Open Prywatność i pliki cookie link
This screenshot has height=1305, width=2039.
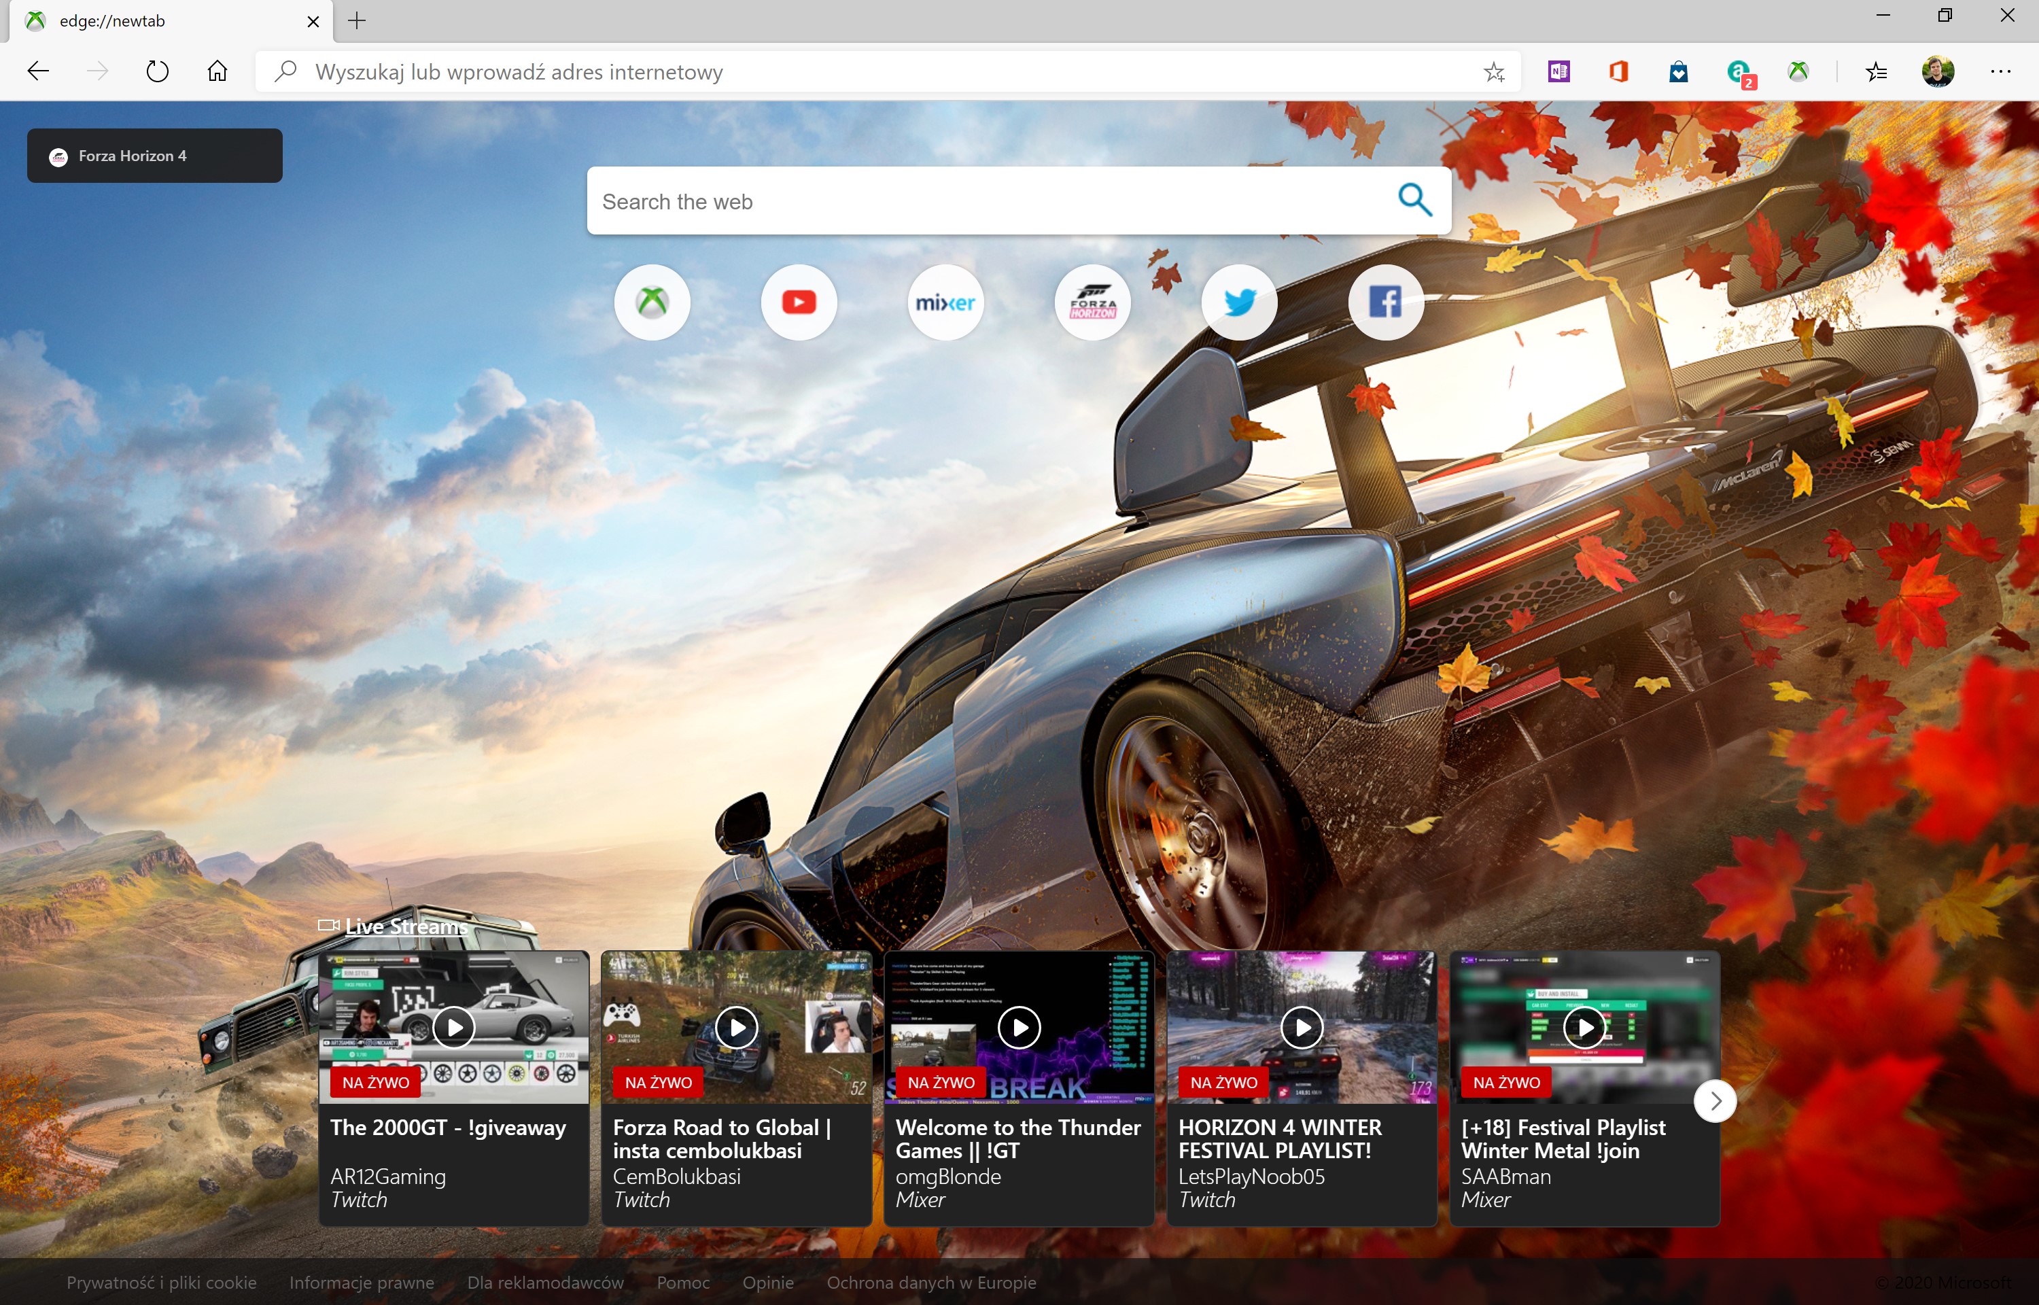pos(162,1282)
